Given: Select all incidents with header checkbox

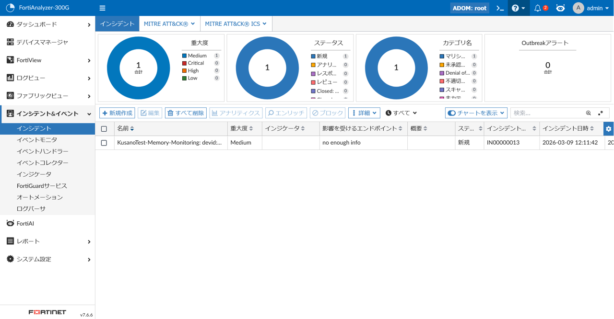Looking at the screenshot, I should coord(104,129).
